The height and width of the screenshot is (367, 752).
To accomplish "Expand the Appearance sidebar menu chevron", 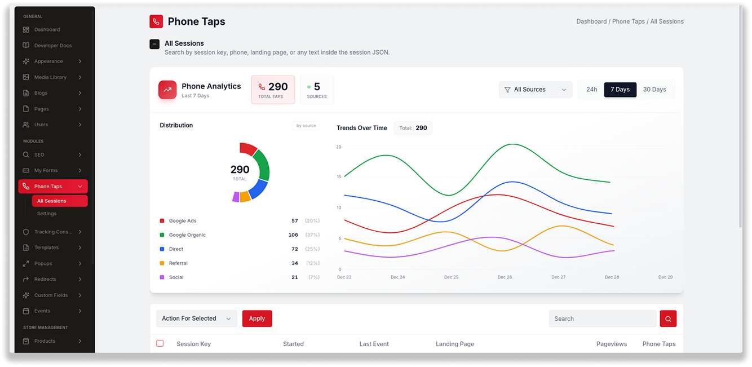I will click(80, 61).
